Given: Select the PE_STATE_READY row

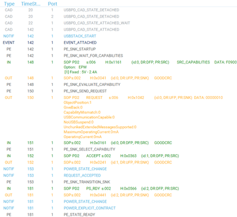Looking at the screenshot, I should [x=118, y=215].
